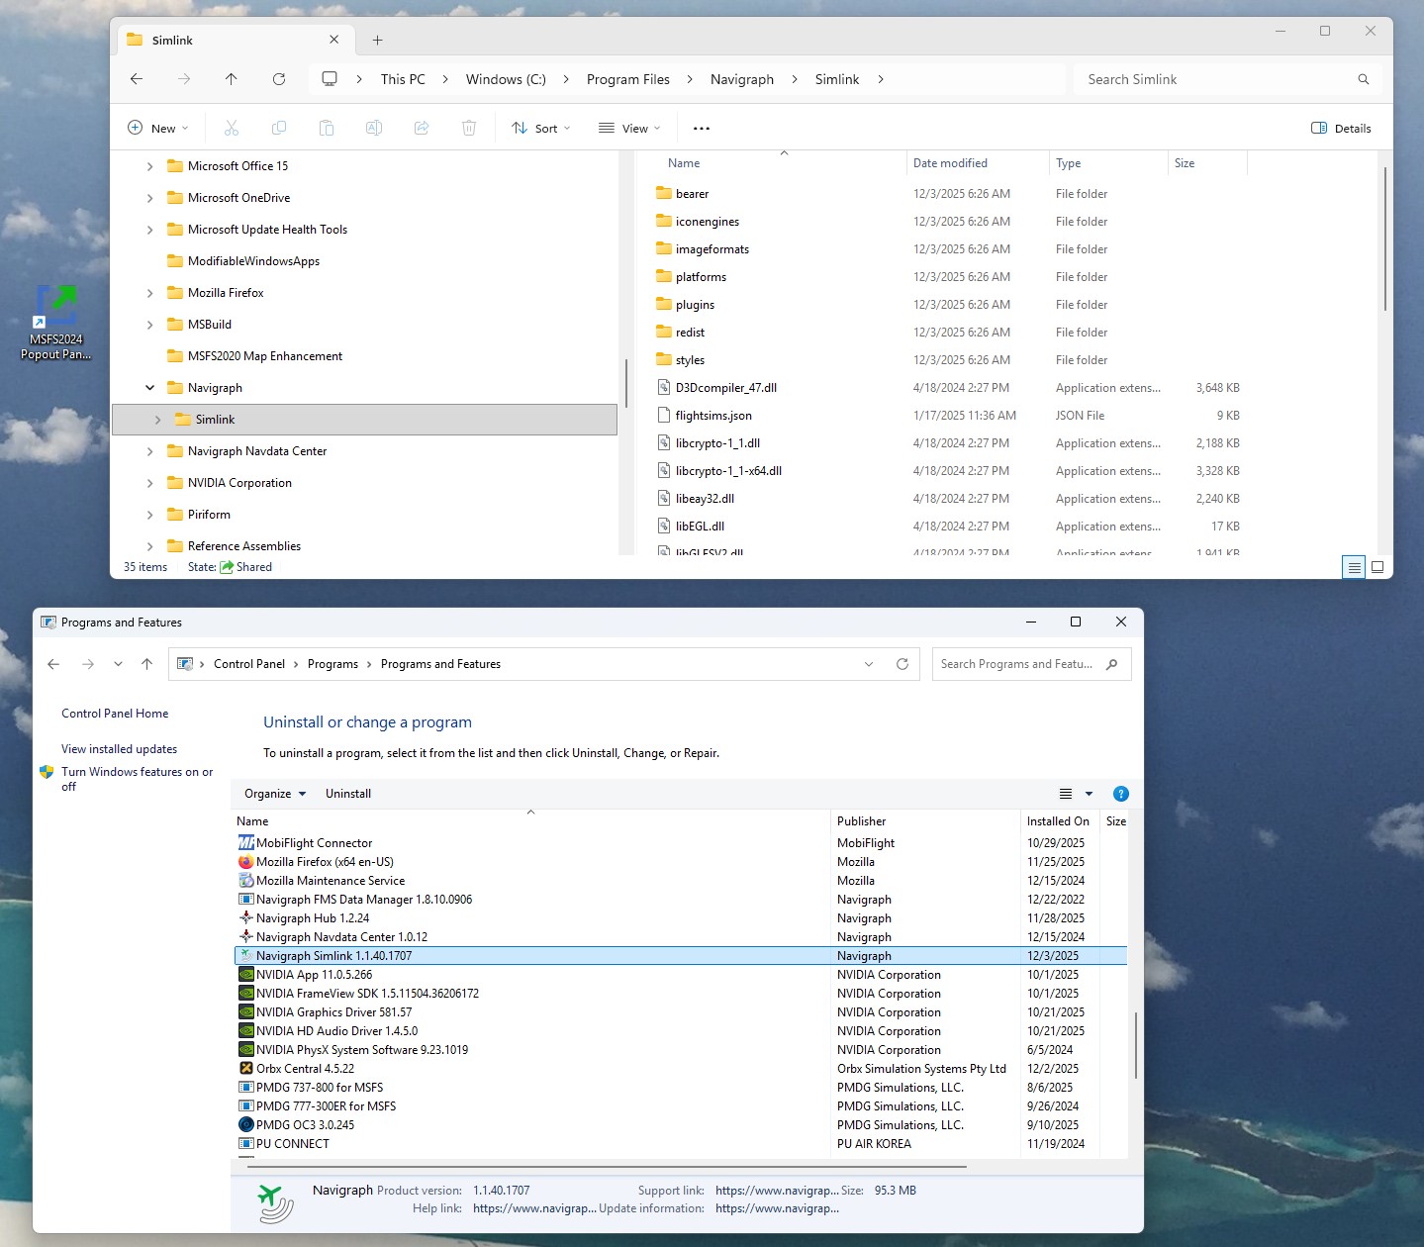Viewport: 1424px width, 1247px height.
Task: Toggle the Details pane button
Action: pyautogui.click(x=1341, y=128)
